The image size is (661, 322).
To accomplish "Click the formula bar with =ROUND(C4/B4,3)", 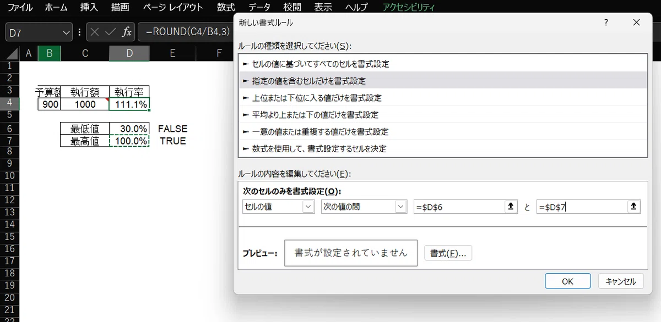I will click(186, 32).
